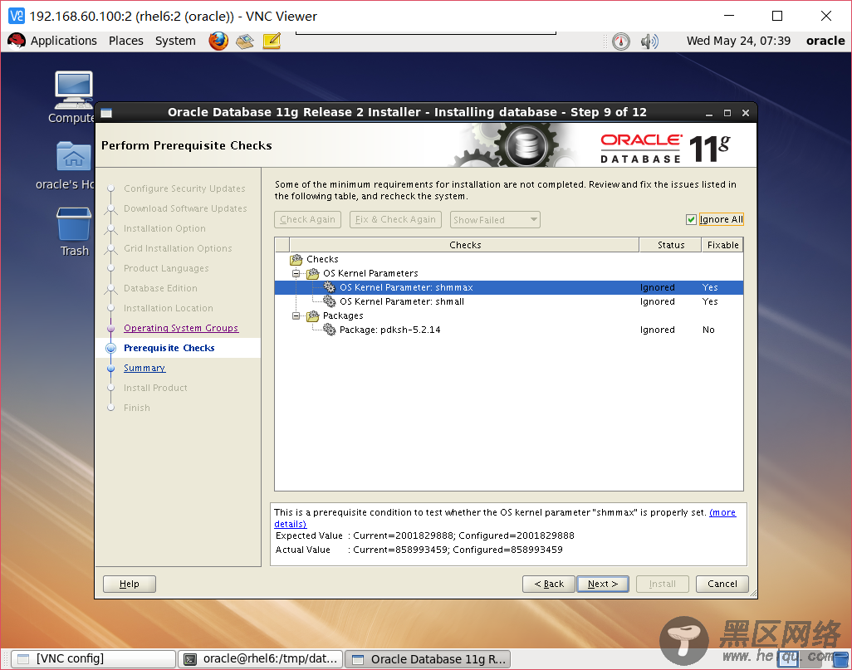852x670 pixels.
Task: Click the Fixable column header
Action: point(722,245)
